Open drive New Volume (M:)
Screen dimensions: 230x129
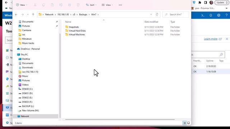30,111
